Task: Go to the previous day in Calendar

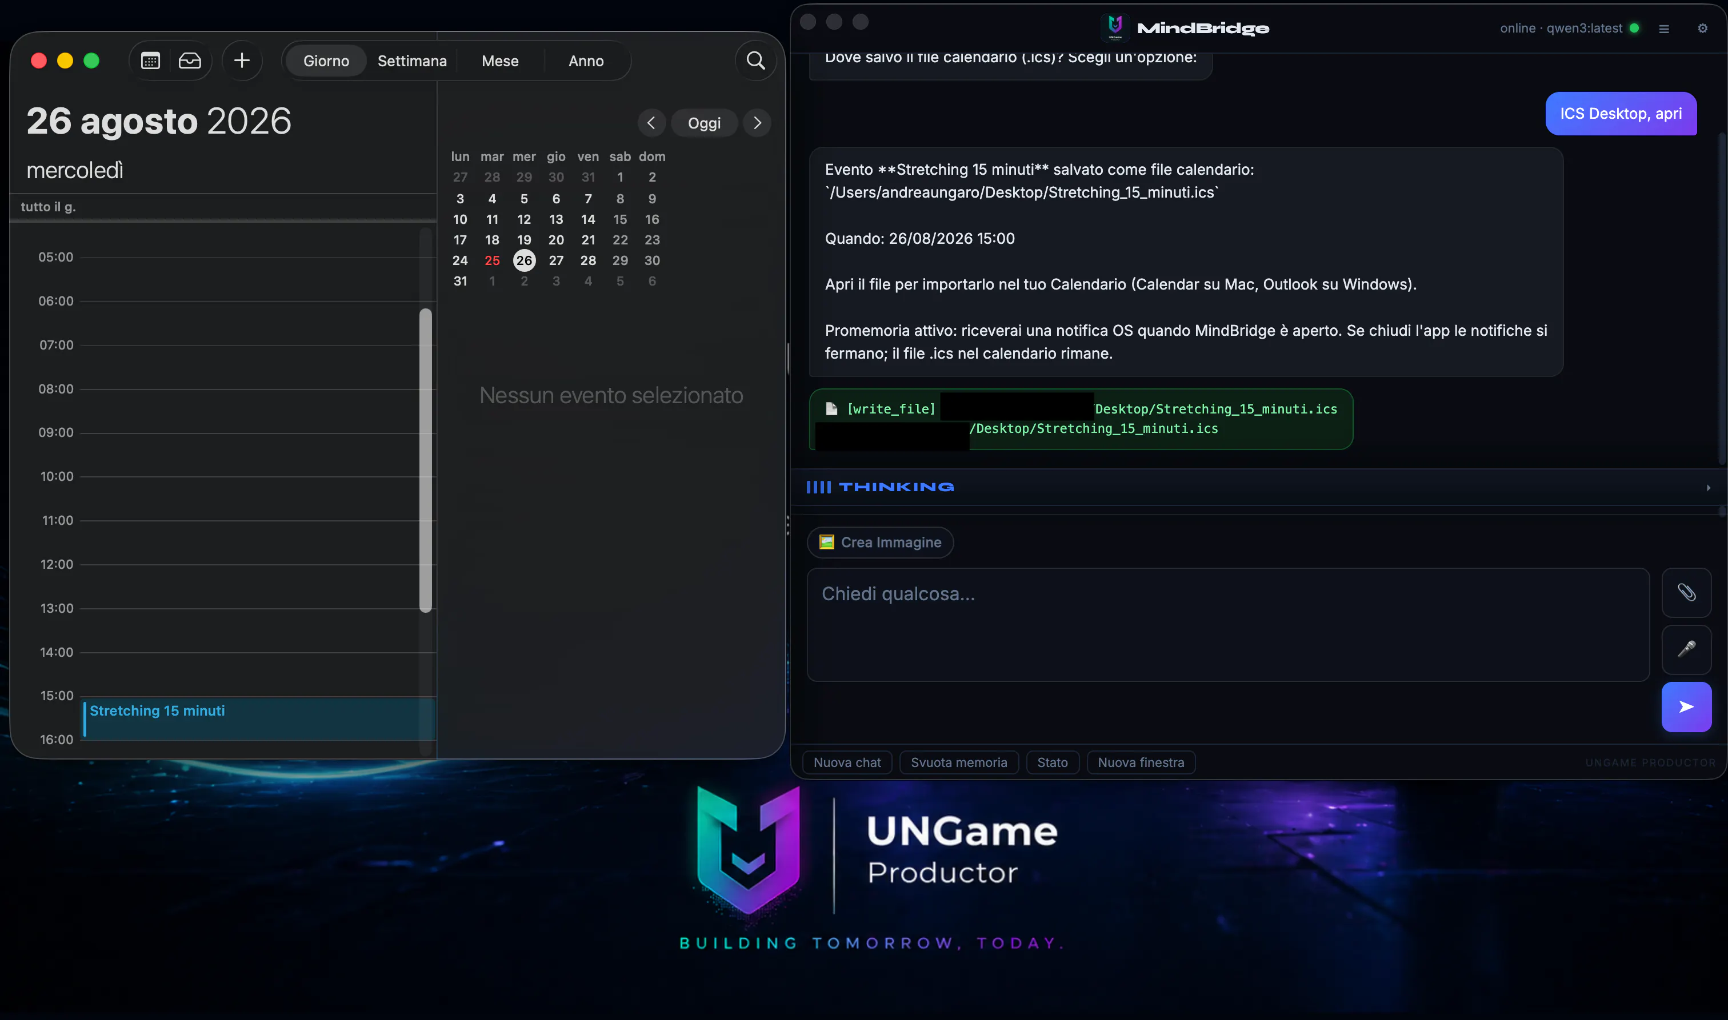Action: pyautogui.click(x=651, y=123)
